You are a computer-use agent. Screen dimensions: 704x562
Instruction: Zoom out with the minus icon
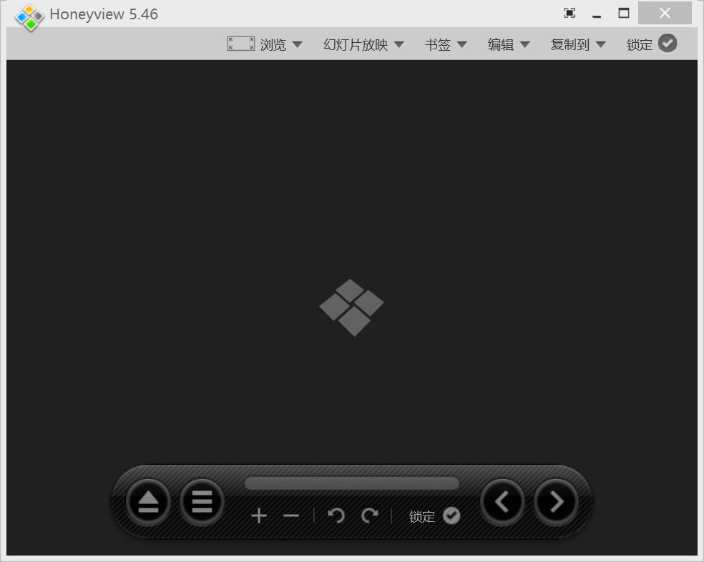click(291, 516)
